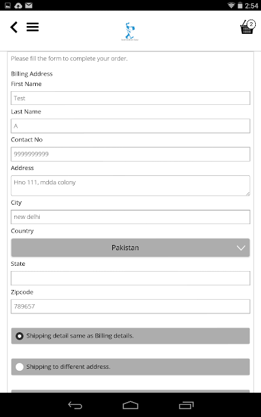Viewport: 261px width, 417px height.
Task: Tap the Country dropdown chevron arrow
Action: tap(241, 248)
